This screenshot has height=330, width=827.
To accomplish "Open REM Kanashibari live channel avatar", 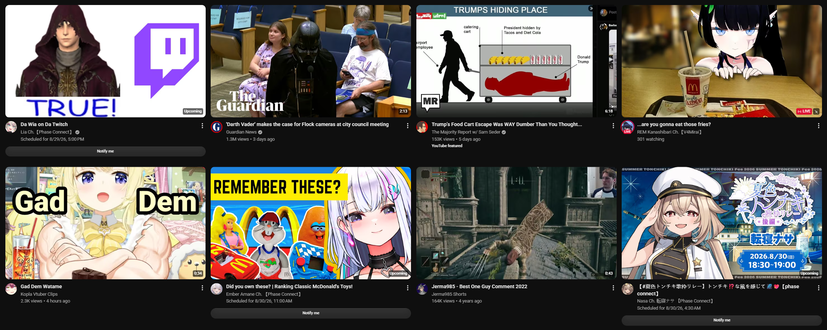I will [627, 127].
